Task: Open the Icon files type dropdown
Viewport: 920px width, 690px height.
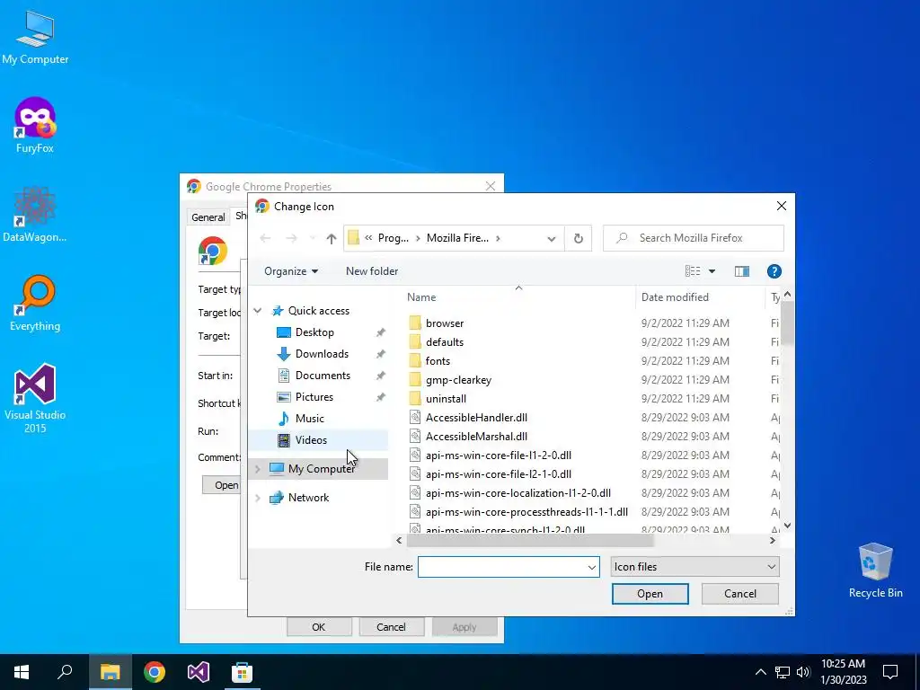Action: 694,567
